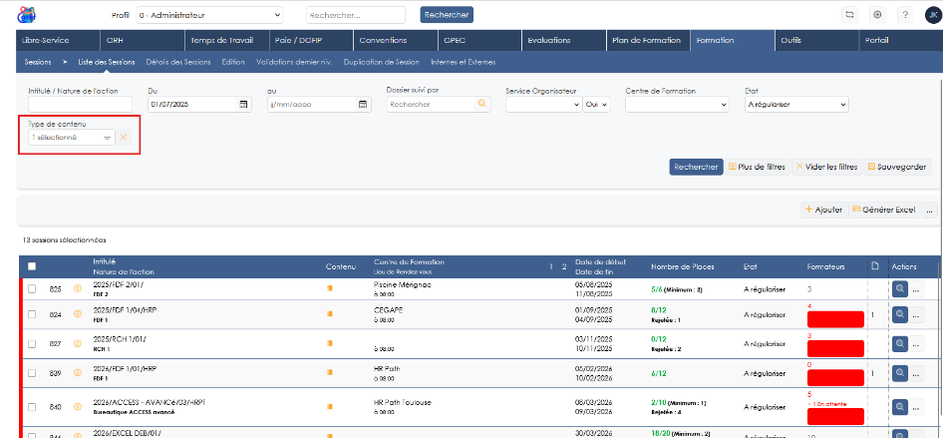Click the top Rechercher... search field
Viewport: 943px width, 438px height.
(x=356, y=15)
